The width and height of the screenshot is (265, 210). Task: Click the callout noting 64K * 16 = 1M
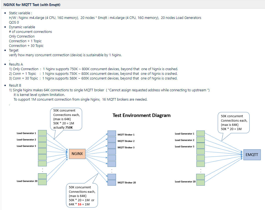[x=82, y=195]
